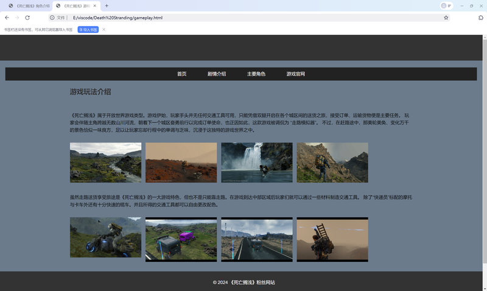Click the browser forward arrow
The image size is (487, 291).
(17, 18)
